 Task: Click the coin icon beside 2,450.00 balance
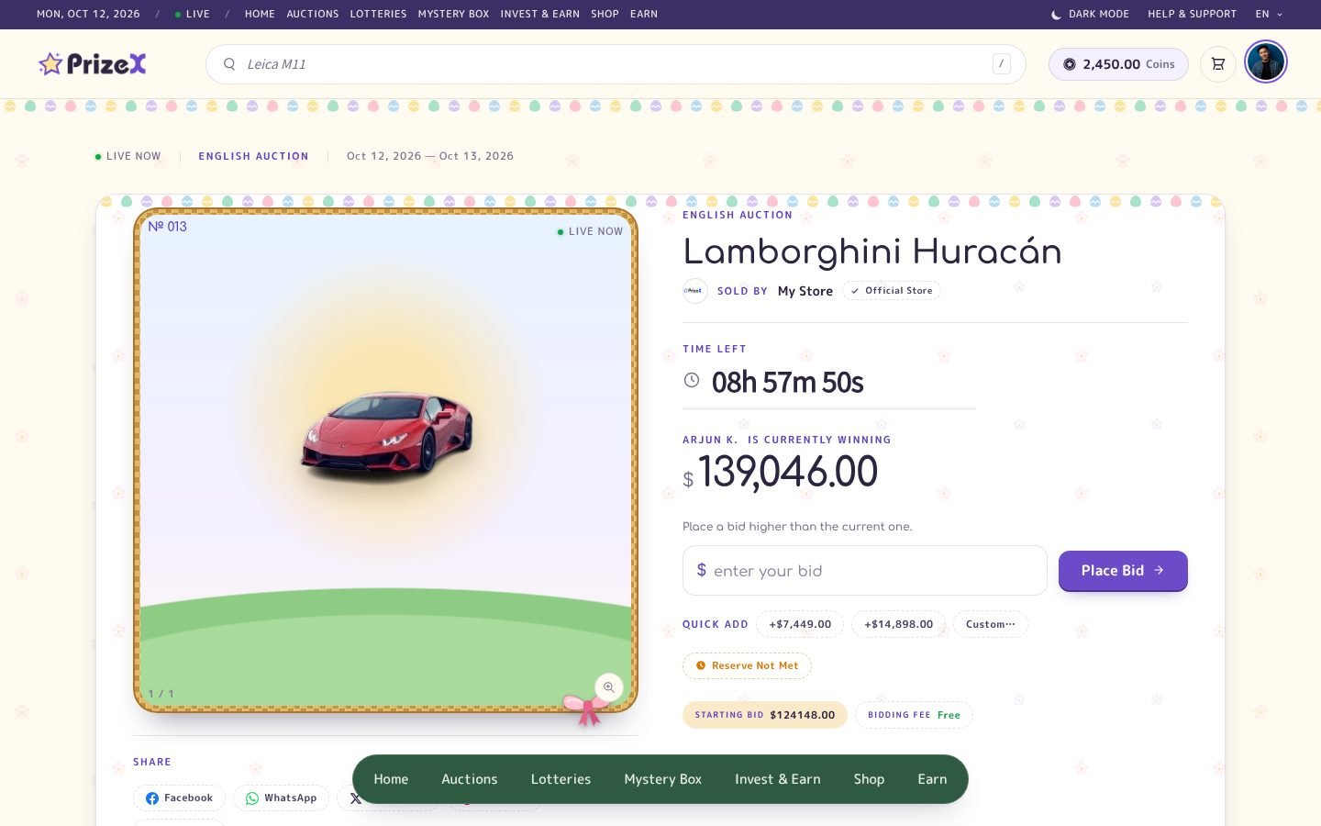pyautogui.click(x=1070, y=64)
